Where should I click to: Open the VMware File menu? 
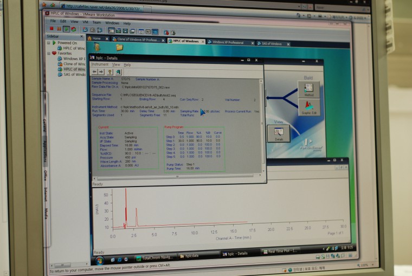click(x=53, y=21)
